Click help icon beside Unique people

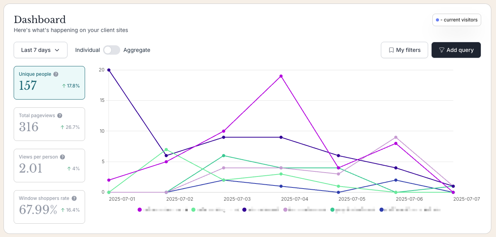56,74
